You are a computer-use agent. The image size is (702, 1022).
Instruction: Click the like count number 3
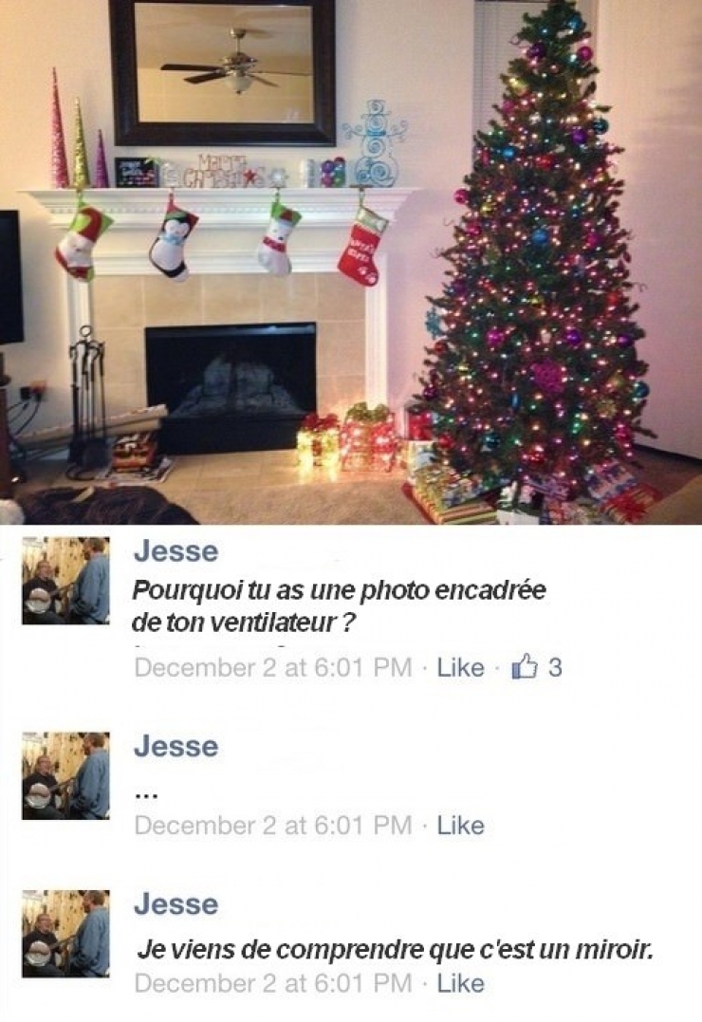555,667
